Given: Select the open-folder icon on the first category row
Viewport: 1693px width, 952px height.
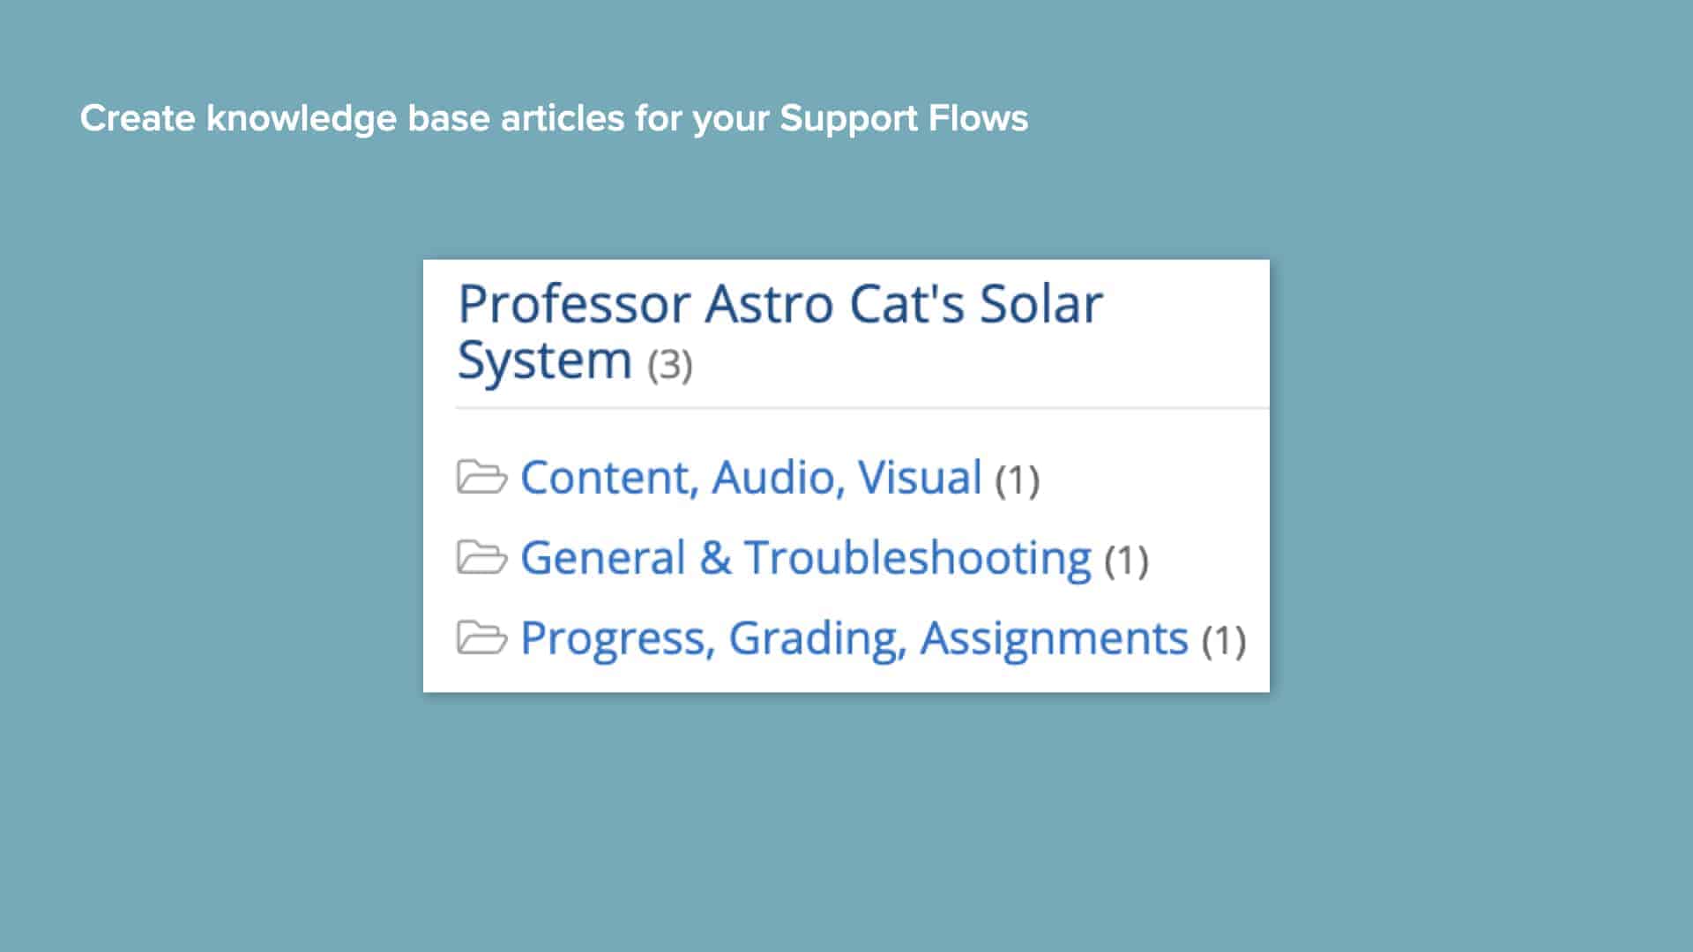Looking at the screenshot, I should point(484,477).
